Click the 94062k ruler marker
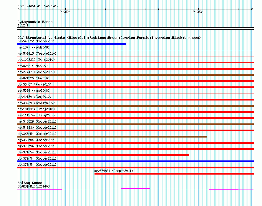 click(65, 12)
